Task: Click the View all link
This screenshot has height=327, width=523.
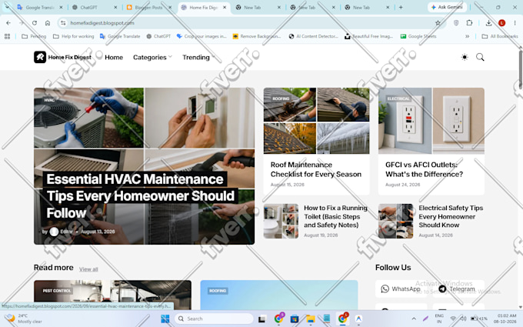Action: pos(88,269)
